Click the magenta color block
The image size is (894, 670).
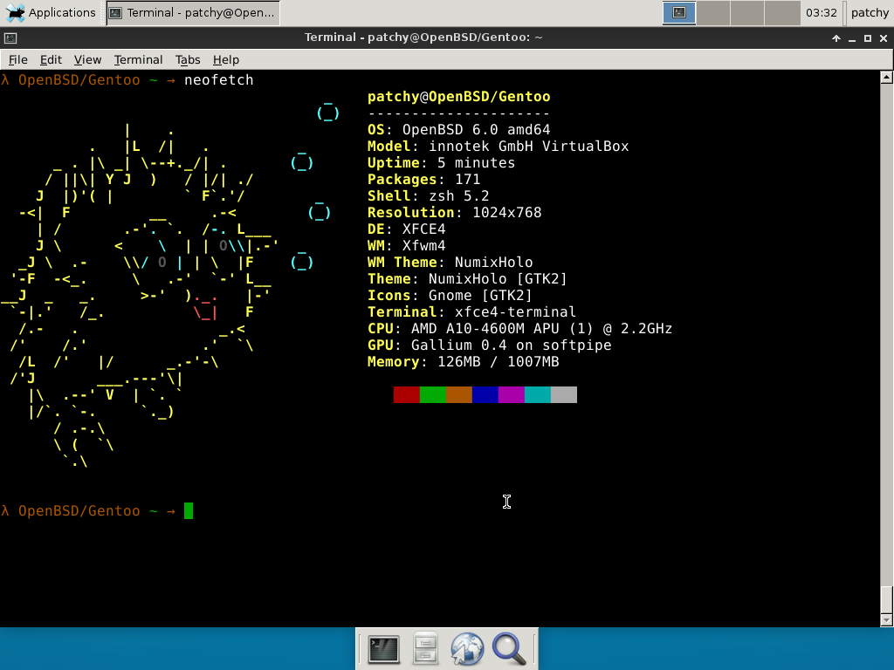[512, 395]
